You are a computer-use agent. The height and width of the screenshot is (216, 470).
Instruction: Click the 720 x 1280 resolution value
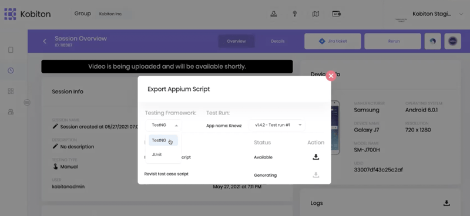point(418,130)
